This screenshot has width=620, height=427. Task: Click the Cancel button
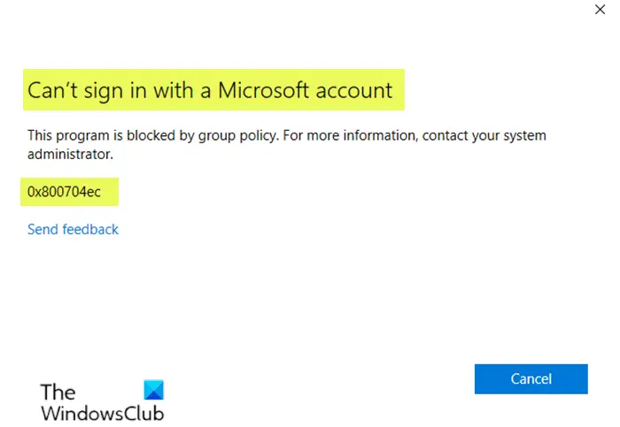tap(531, 378)
